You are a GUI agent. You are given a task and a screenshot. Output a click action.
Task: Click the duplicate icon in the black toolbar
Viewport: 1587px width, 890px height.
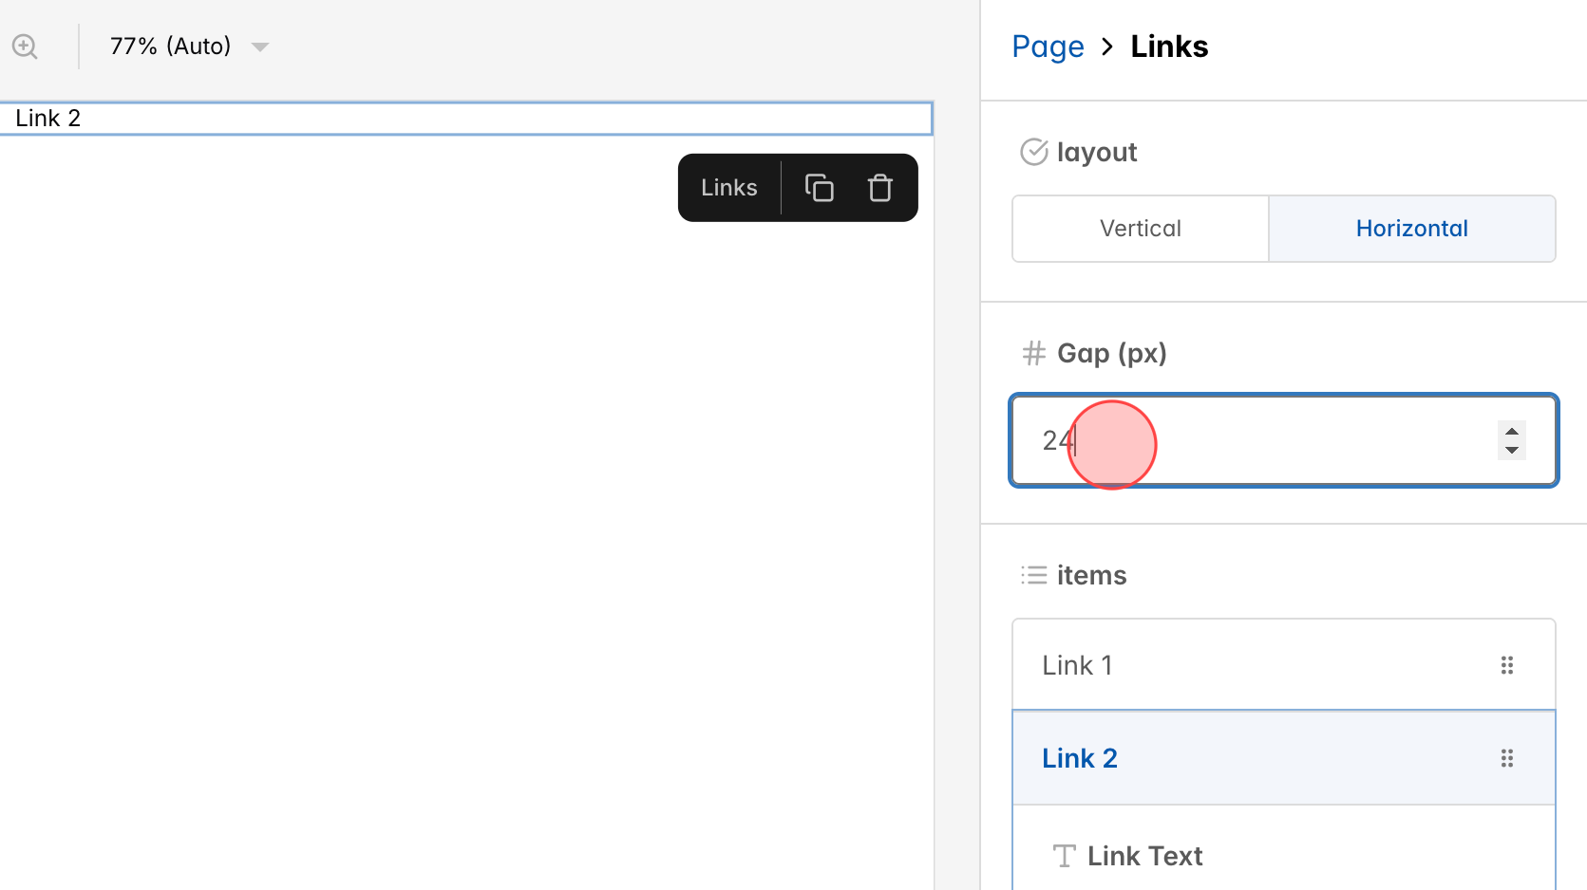coord(819,187)
